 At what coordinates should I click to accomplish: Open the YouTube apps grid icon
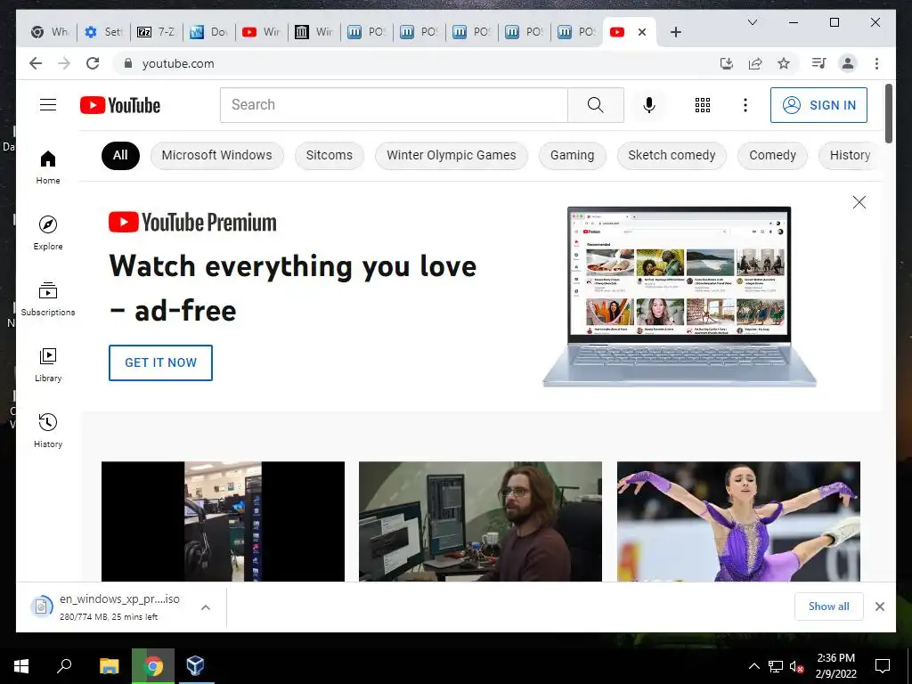(703, 105)
